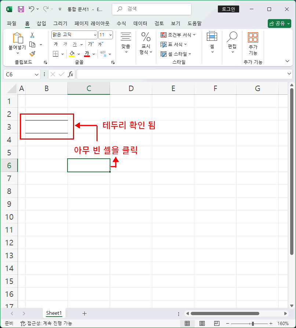Open the 보기 tab
Image resolution: width=296 pixels, height=328 pixels.
click(175, 24)
